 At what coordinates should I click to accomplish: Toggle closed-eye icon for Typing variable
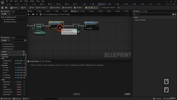24,87
